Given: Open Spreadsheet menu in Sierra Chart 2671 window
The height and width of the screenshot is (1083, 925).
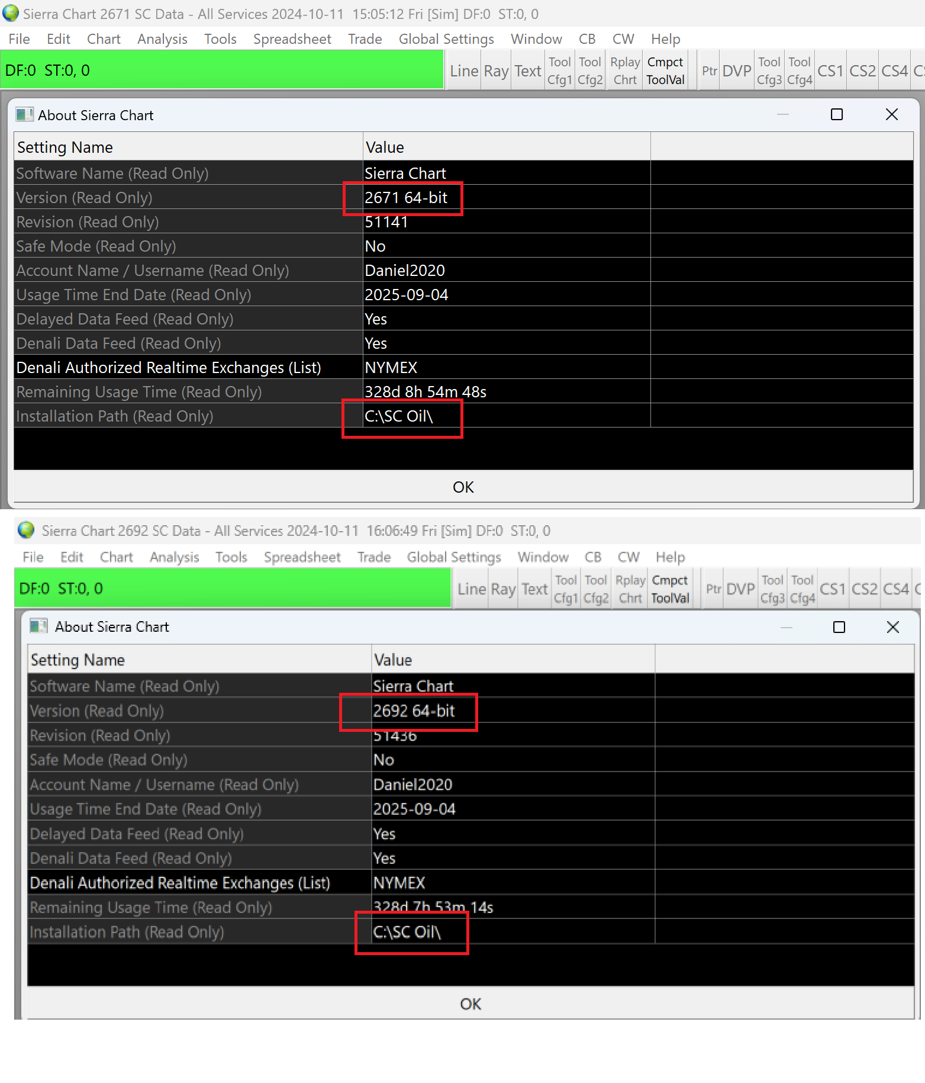Looking at the screenshot, I should (x=292, y=39).
